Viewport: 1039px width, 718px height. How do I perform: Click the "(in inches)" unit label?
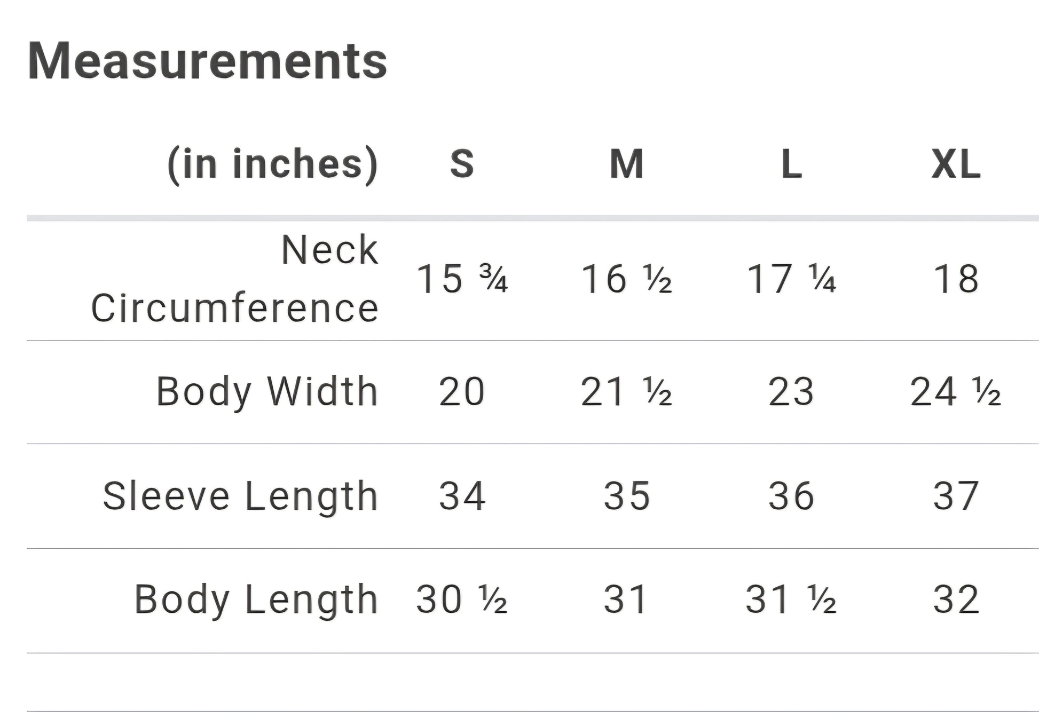(273, 163)
